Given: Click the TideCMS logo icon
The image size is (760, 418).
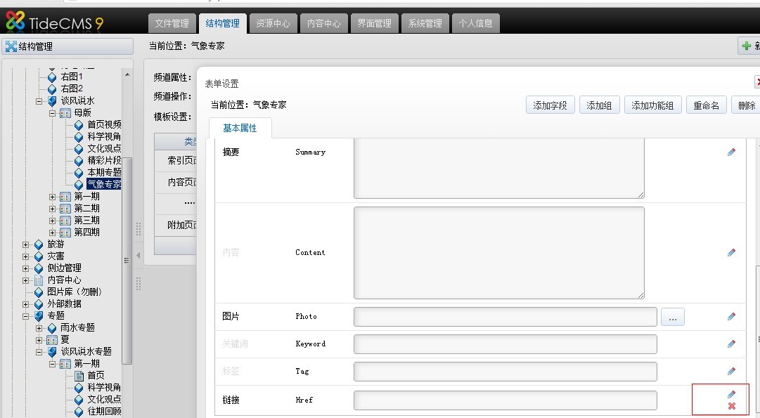Looking at the screenshot, I should tap(15, 22).
